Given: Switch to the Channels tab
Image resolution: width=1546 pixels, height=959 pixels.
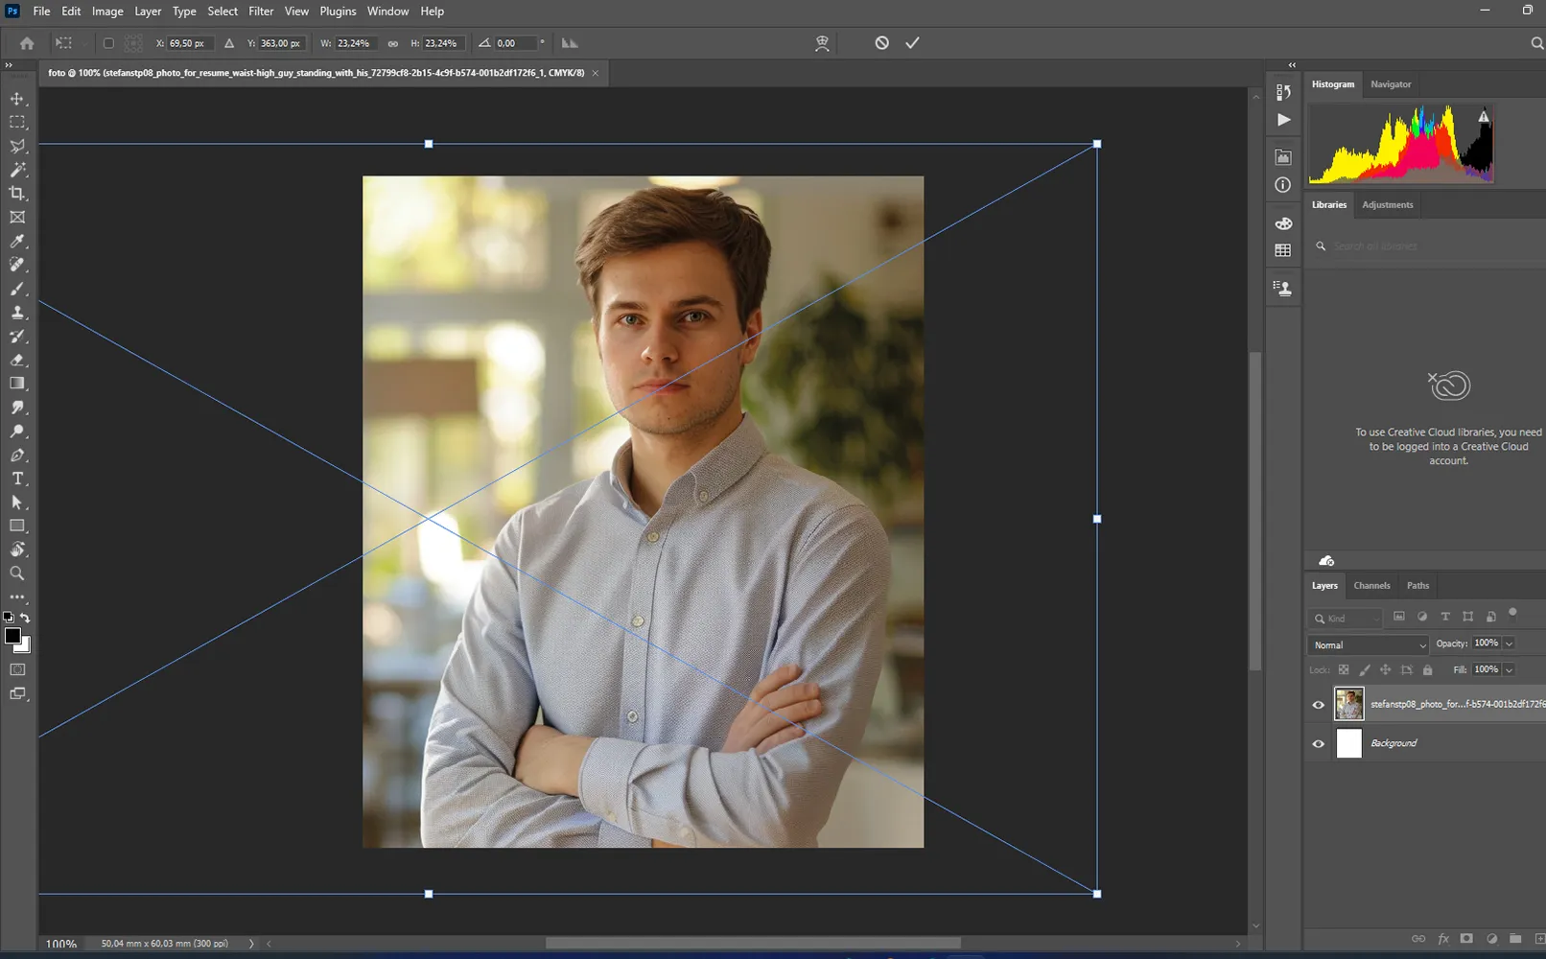Looking at the screenshot, I should tap(1371, 586).
